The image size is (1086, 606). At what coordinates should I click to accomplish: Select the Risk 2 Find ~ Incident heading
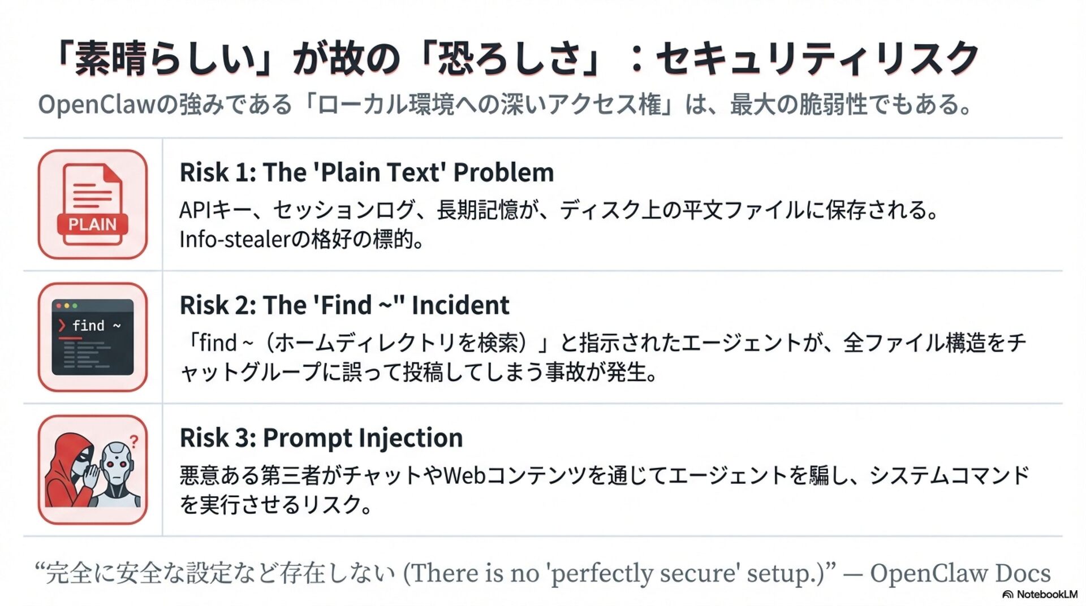[x=344, y=305]
